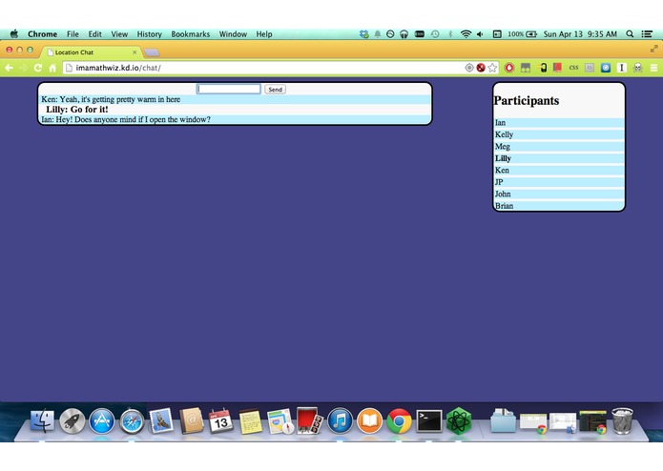Viewport: 663px width, 471px height.
Task: Enter full screen with the expand arrows
Action: pyautogui.click(x=653, y=49)
